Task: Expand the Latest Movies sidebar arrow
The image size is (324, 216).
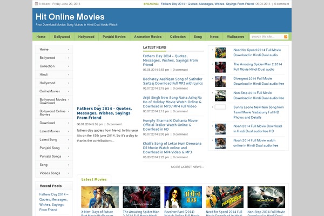Action: point(68,131)
